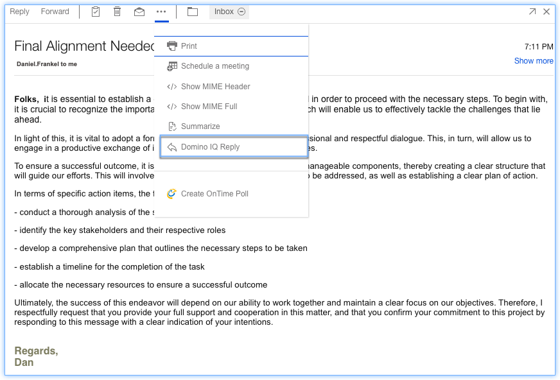560x380 pixels.
Task: Click the Reply button
Action: click(19, 12)
